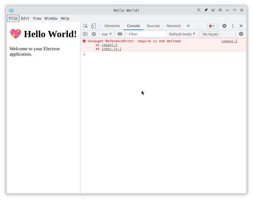Create a live expression with the eye icon

click(x=120, y=34)
